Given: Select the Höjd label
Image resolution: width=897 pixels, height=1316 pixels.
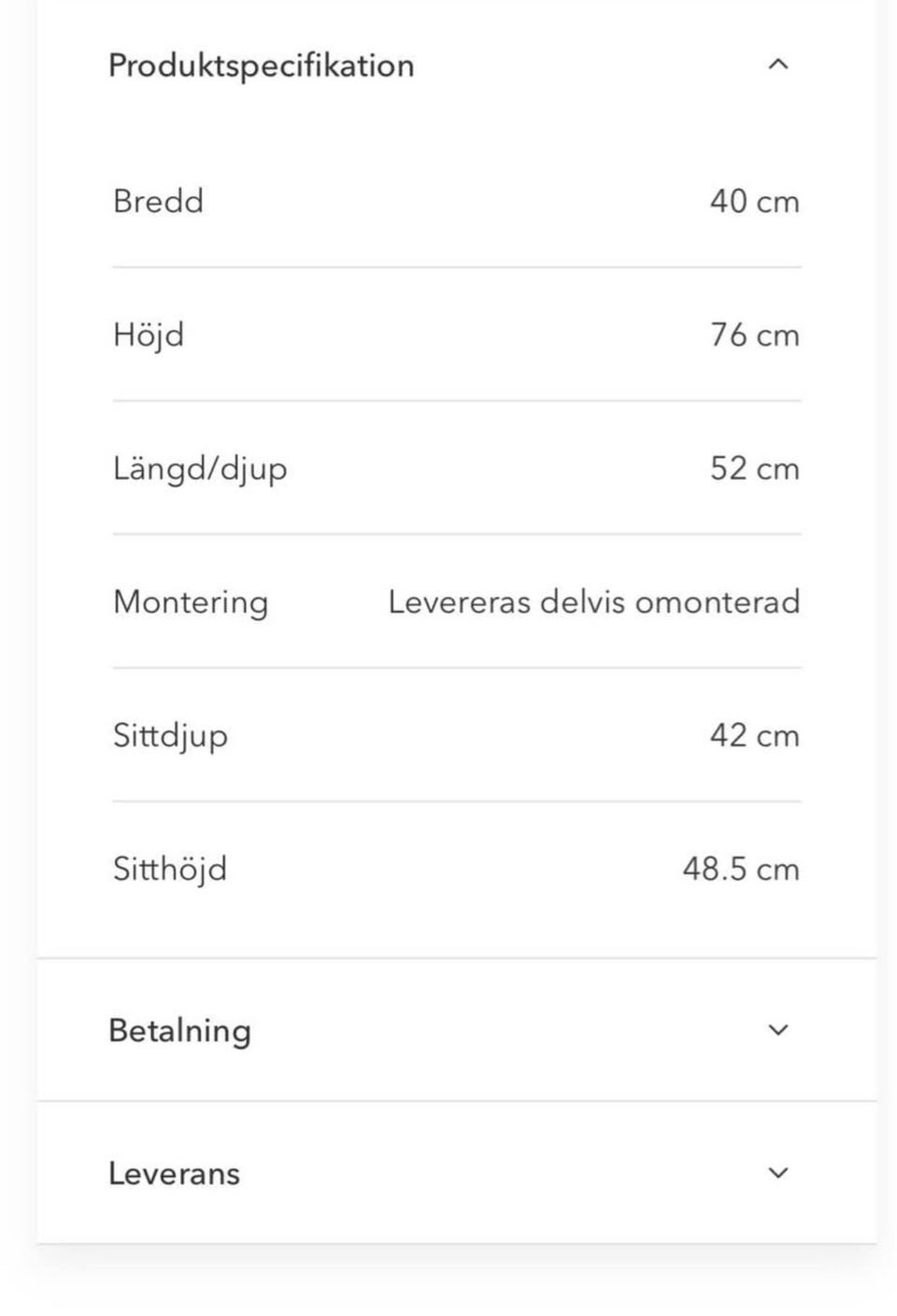Looking at the screenshot, I should (149, 334).
